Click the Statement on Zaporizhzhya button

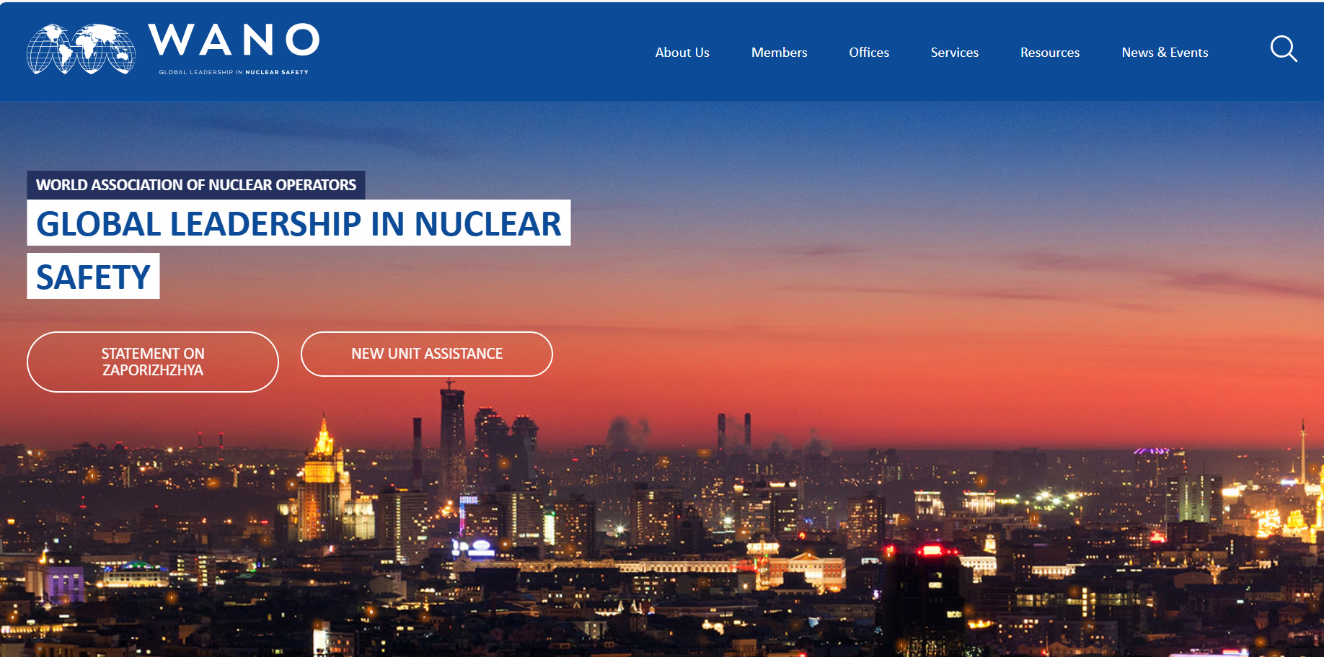pos(152,362)
